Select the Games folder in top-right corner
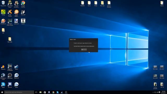Screen dimensions: 167x94 click(x=162, y=4)
